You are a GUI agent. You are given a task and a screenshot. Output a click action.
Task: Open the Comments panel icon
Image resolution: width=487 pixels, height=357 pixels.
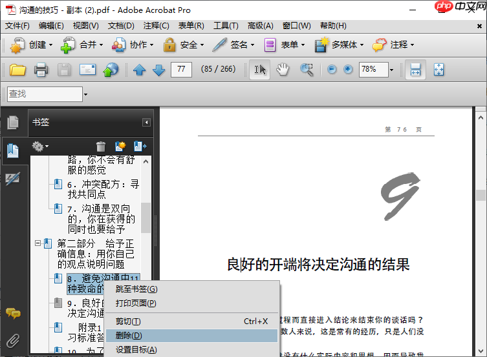click(x=13, y=314)
